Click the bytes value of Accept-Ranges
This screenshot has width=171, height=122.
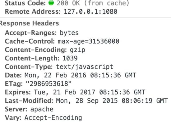point(69,33)
